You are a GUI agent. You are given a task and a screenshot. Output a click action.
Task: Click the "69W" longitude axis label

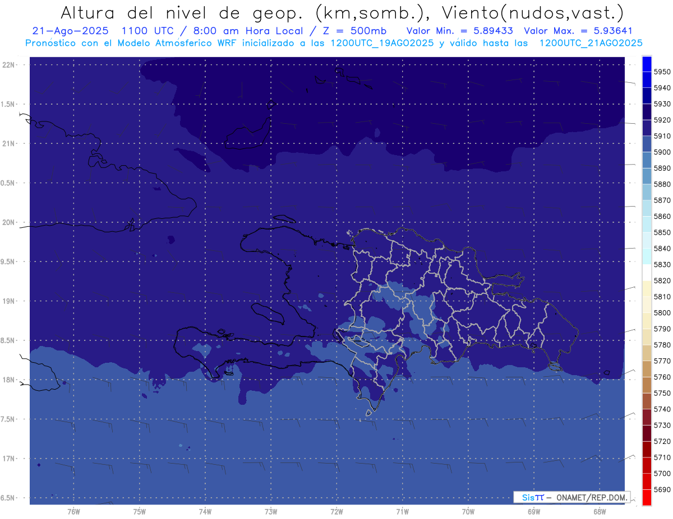(534, 512)
